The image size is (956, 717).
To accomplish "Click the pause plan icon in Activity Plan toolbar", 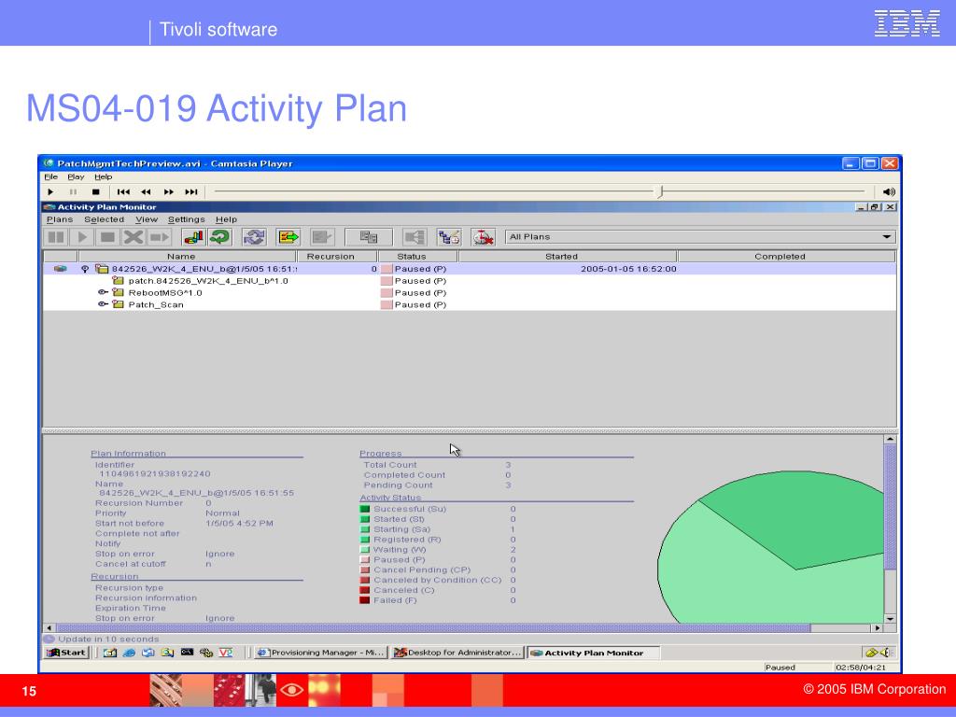I will [x=56, y=237].
